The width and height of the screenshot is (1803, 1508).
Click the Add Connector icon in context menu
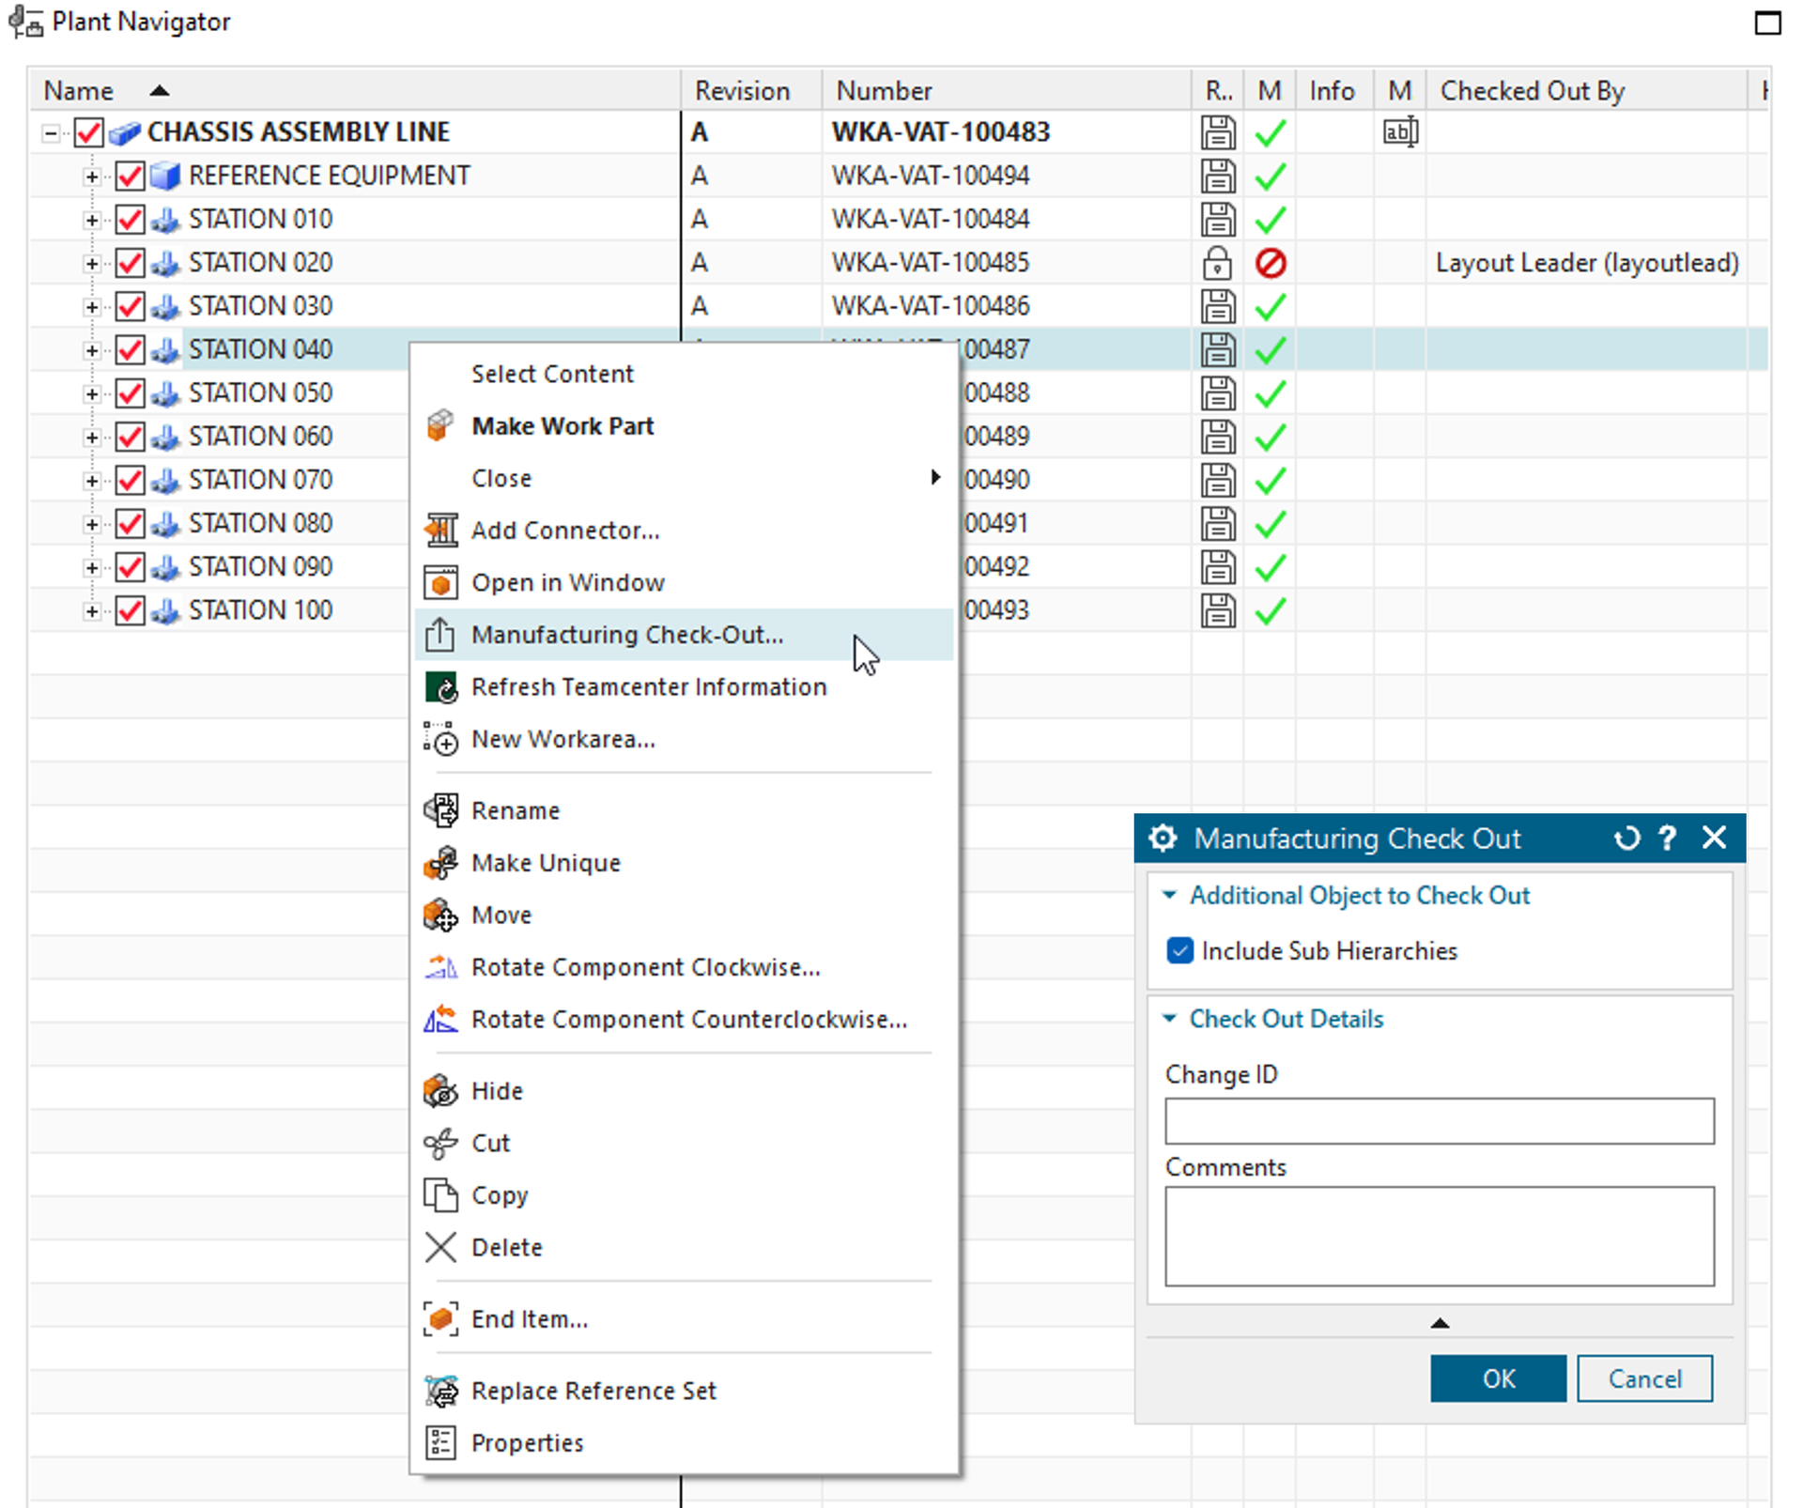pos(440,531)
